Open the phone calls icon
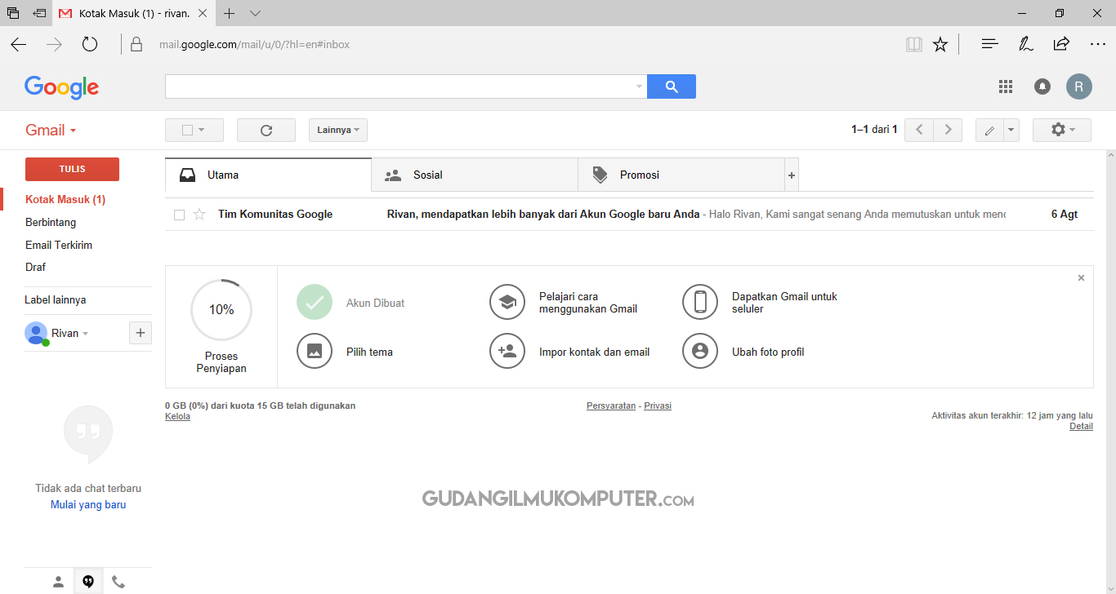The image size is (1116, 594). [118, 582]
